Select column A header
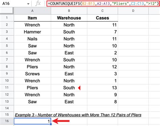 pos(32,11)
